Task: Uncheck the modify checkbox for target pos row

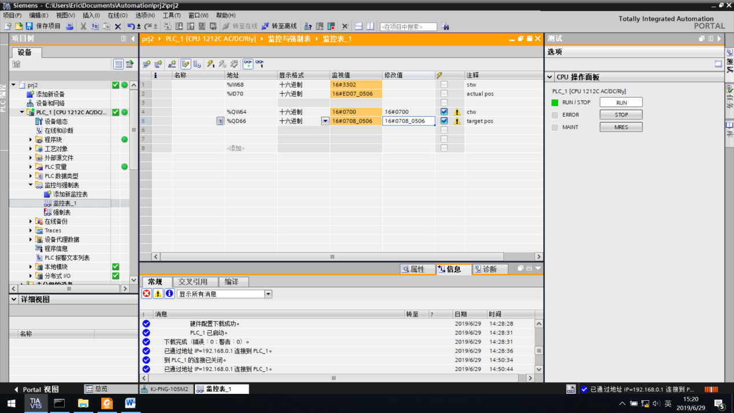Action: pyautogui.click(x=444, y=121)
